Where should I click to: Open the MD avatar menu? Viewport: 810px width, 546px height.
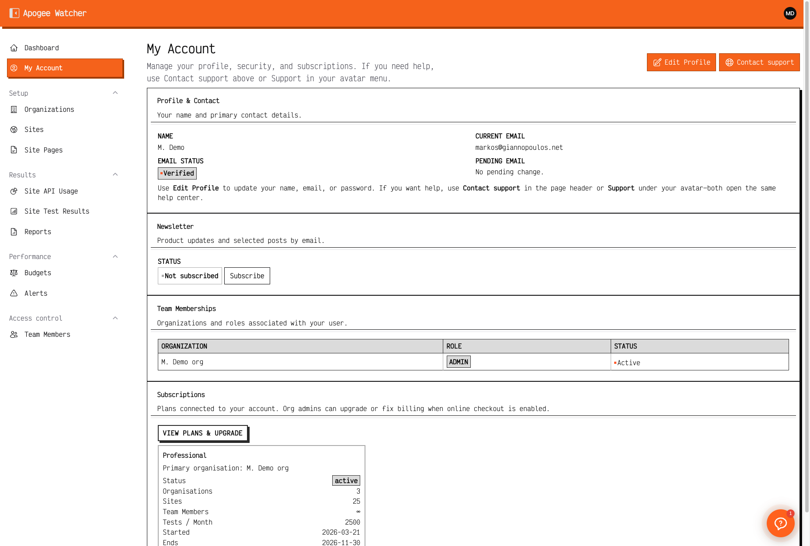790,13
